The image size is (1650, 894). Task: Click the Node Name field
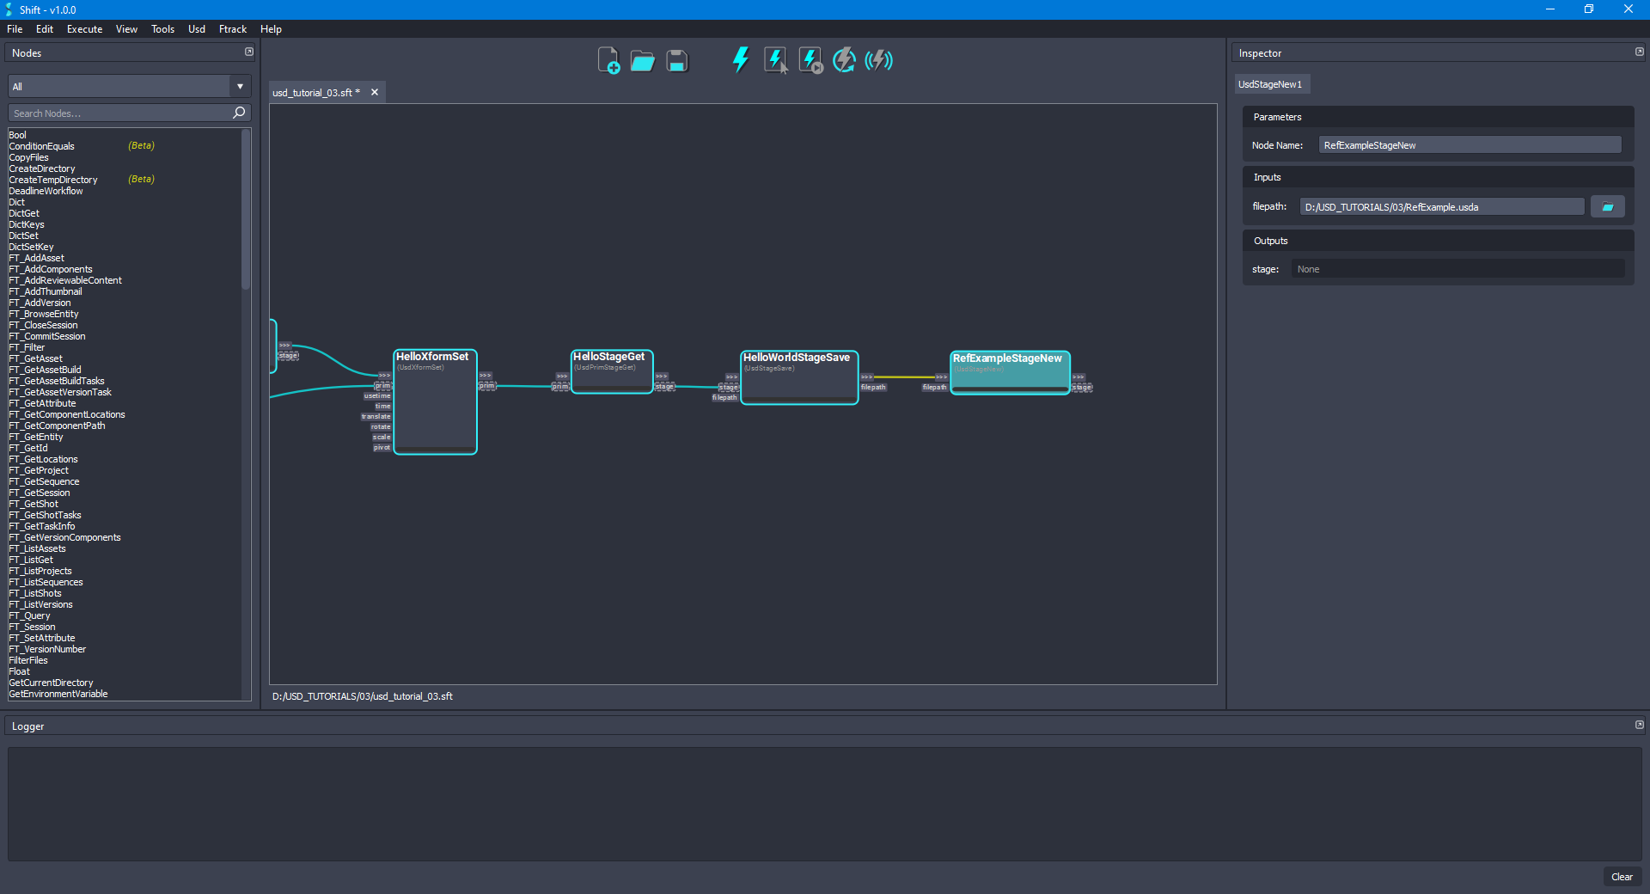click(1469, 144)
